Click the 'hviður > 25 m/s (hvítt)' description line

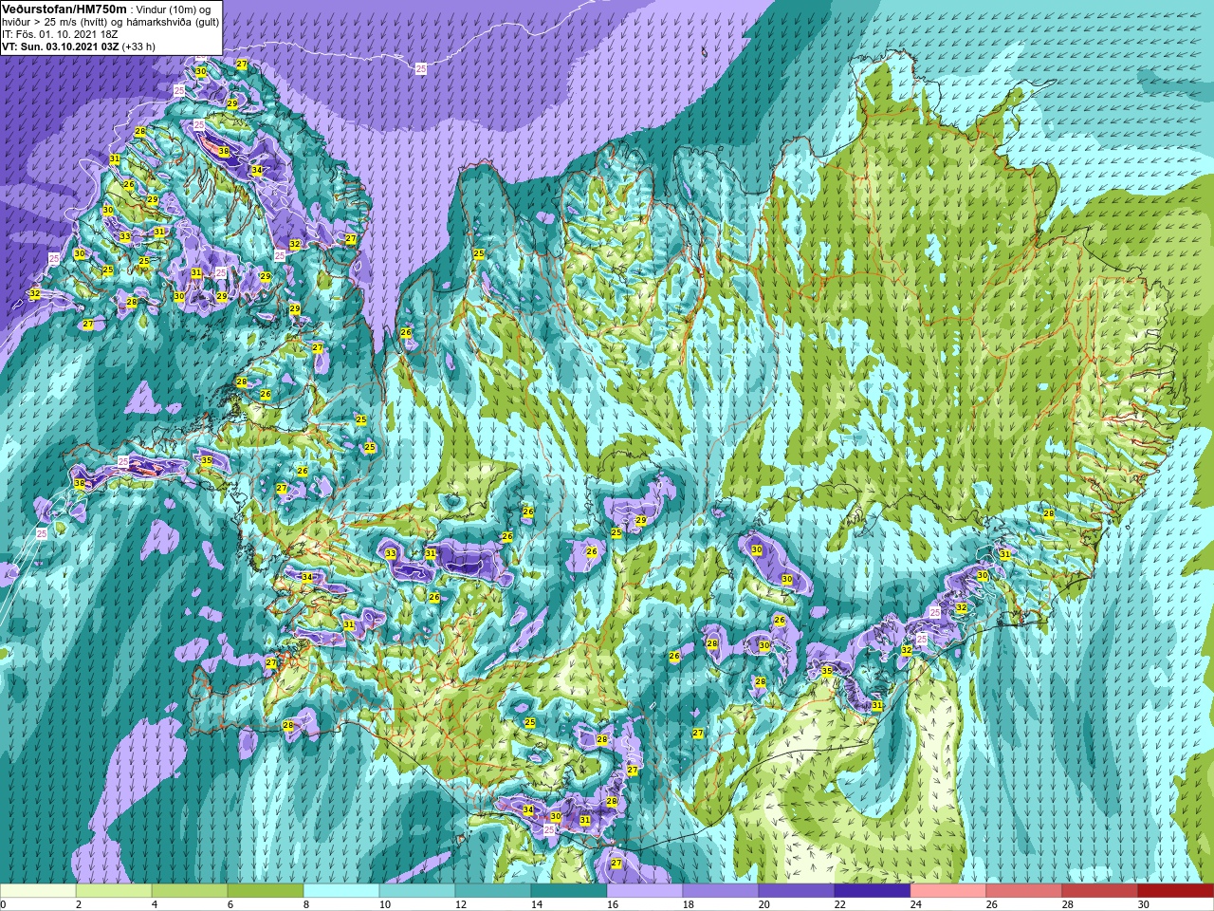[x=55, y=22]
